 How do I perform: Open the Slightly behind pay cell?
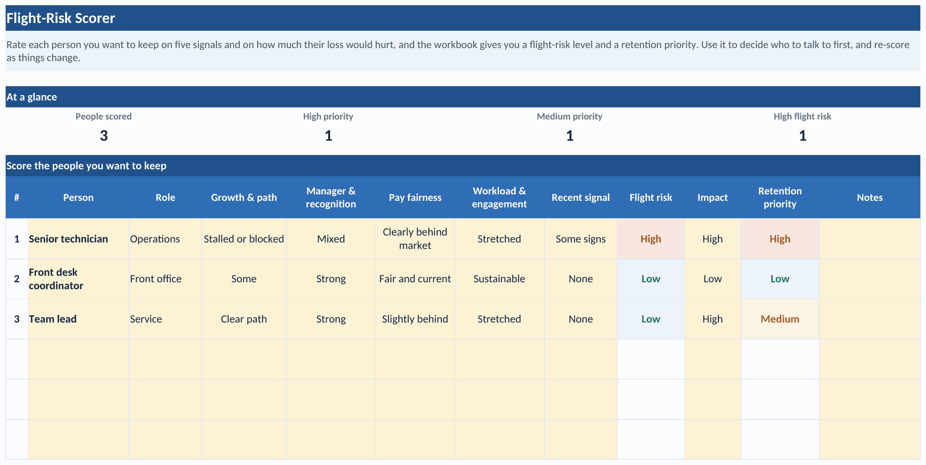tap(415, 319)
